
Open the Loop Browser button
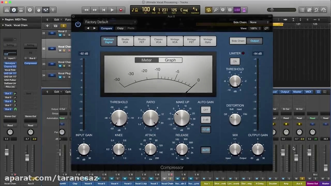[316, 10]
